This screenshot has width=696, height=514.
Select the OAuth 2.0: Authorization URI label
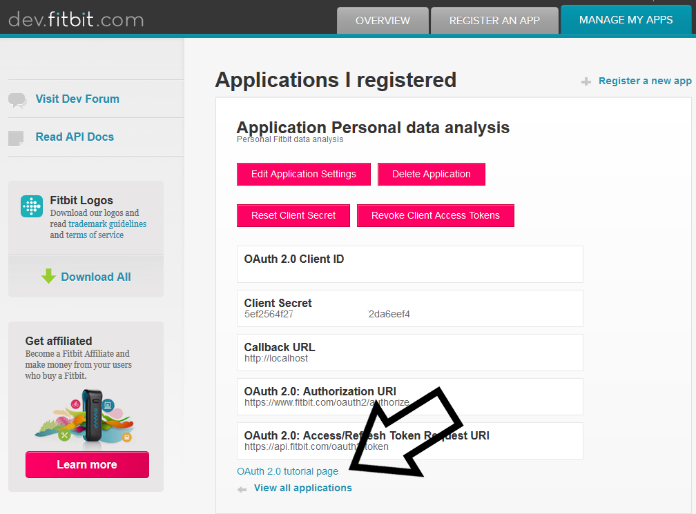(x=320, y=391)
